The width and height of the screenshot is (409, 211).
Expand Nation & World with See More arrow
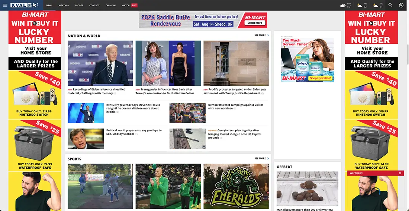tap(262, 35)
